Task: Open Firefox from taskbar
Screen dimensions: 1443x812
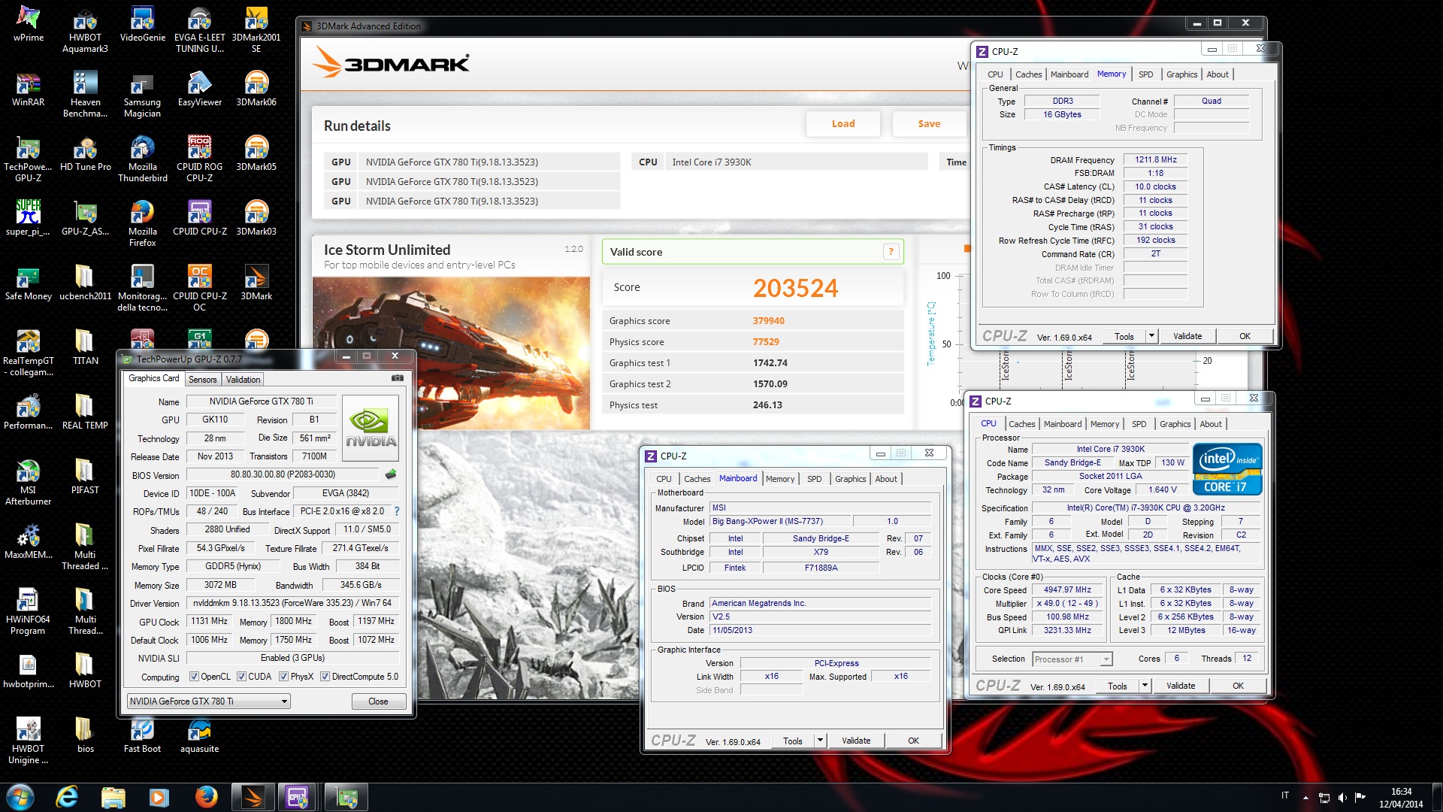Action: [x=205, y=796]
